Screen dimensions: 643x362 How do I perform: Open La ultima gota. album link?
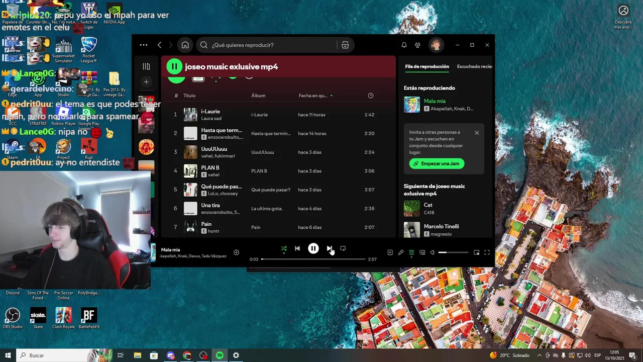point(267,209)
